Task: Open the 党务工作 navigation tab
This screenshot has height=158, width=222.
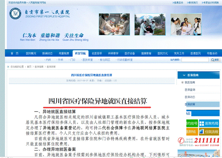Action: (x=179, y=53)
